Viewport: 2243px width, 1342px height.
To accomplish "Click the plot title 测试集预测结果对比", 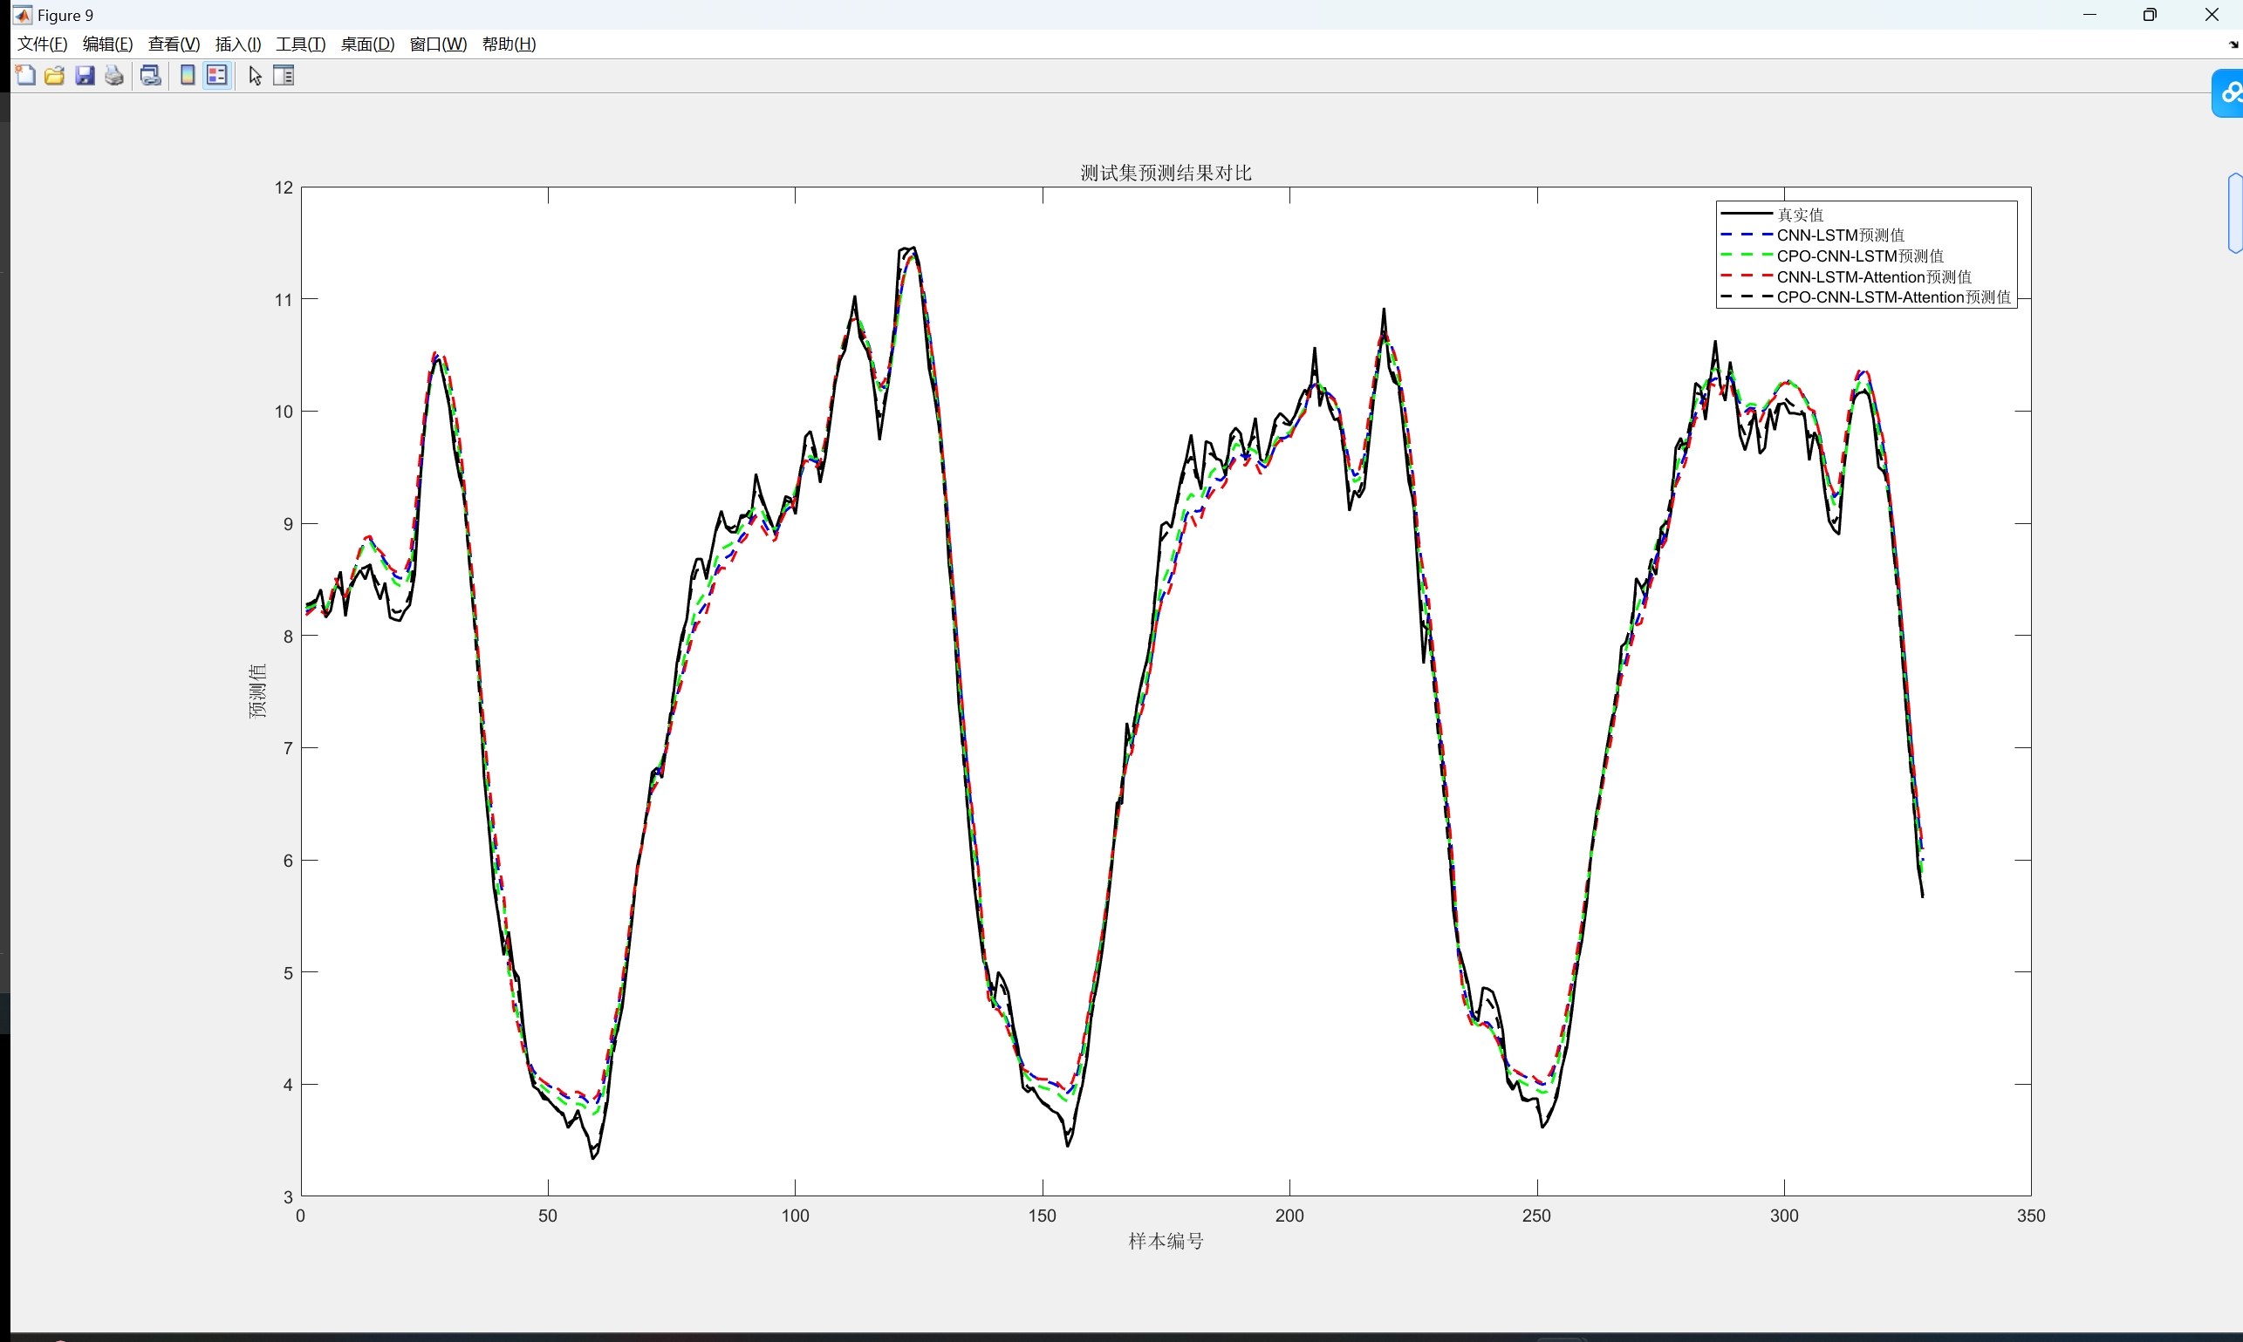I will click(x=1166, y=173).
